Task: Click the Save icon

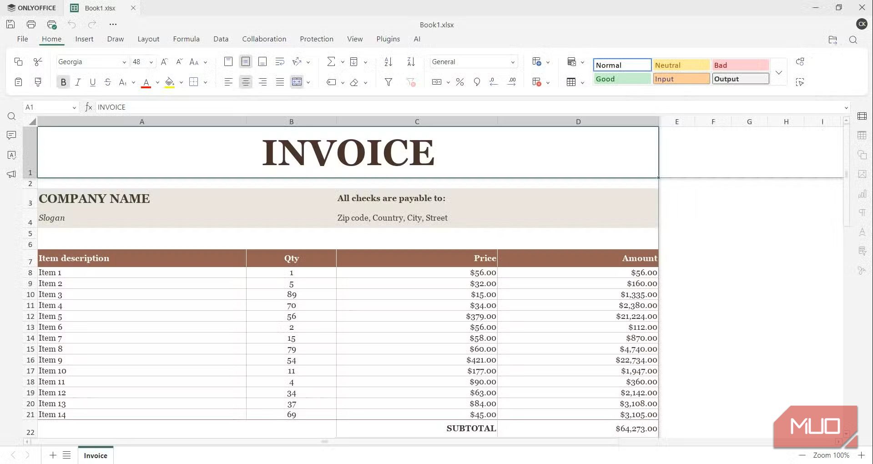Action: click(10, 25)
